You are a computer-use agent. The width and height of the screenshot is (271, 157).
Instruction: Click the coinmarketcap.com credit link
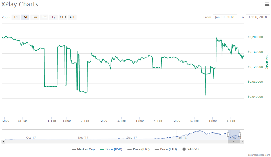259,155
